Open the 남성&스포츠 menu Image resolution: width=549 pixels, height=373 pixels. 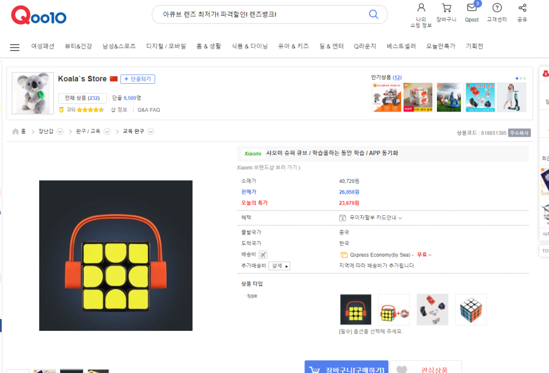(x=119, y=46)
